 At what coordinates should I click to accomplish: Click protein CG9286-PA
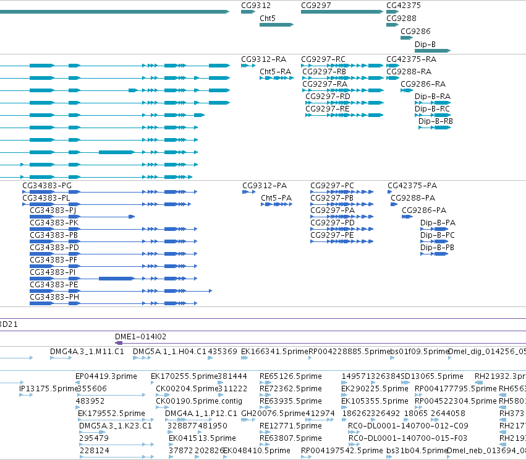click(x=424, y=210)
